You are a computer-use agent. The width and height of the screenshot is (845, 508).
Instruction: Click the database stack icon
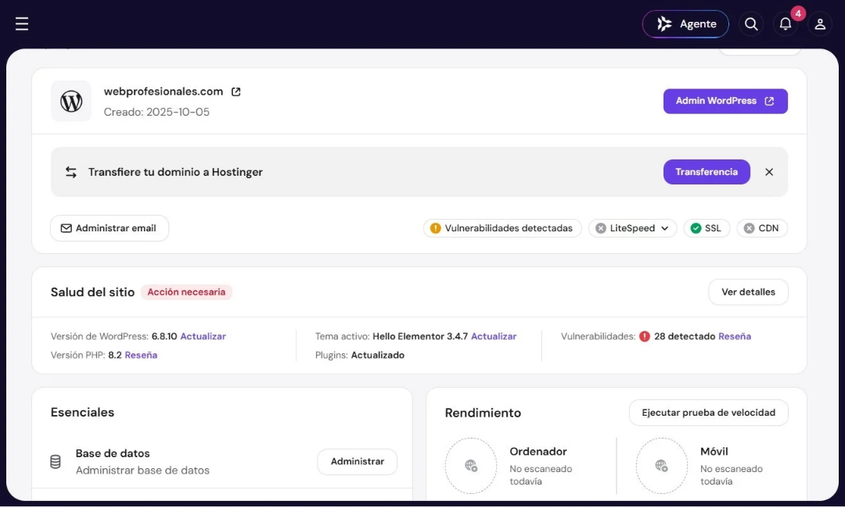tap(56, 462)
